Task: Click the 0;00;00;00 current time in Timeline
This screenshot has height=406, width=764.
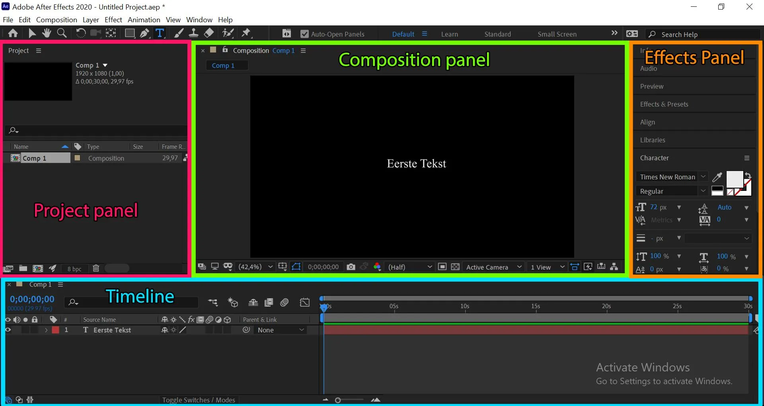Action: (x=32, y=299)
